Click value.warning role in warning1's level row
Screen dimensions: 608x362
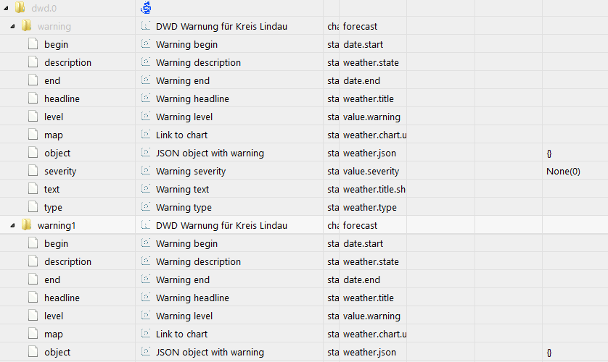click(372, 316)
